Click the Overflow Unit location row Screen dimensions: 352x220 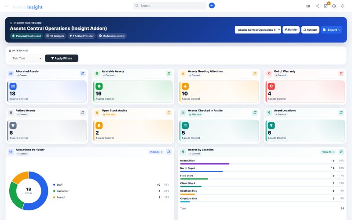tap(262, 200)
